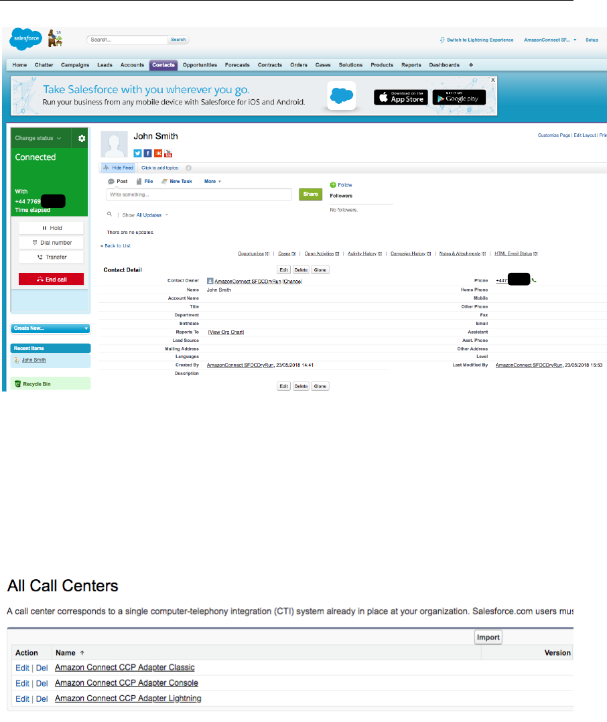Click the Contact Owner user icon
The image size is (607, 722).
[210, 281]
